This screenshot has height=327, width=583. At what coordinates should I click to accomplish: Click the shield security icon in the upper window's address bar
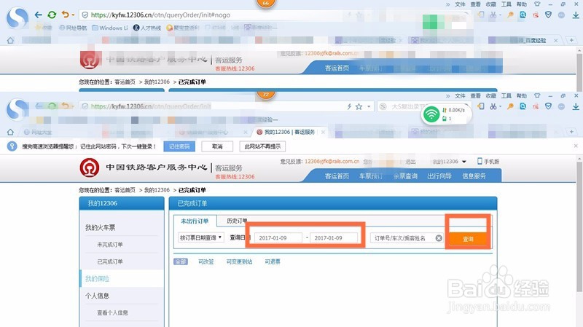tap(85, 15)
